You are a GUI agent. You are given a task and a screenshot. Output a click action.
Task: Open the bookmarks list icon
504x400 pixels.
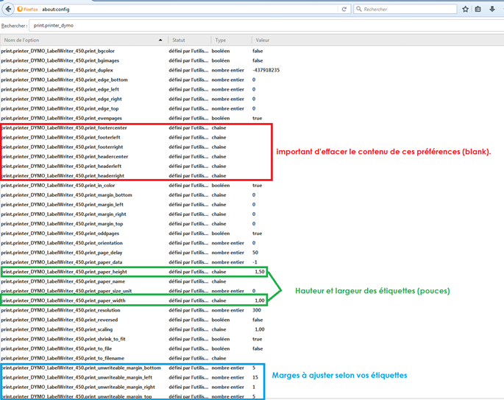[478, 9]
